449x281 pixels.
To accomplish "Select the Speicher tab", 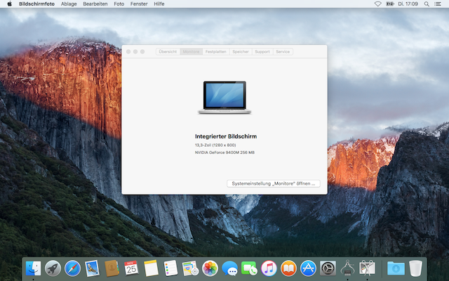I will (241, 51).
